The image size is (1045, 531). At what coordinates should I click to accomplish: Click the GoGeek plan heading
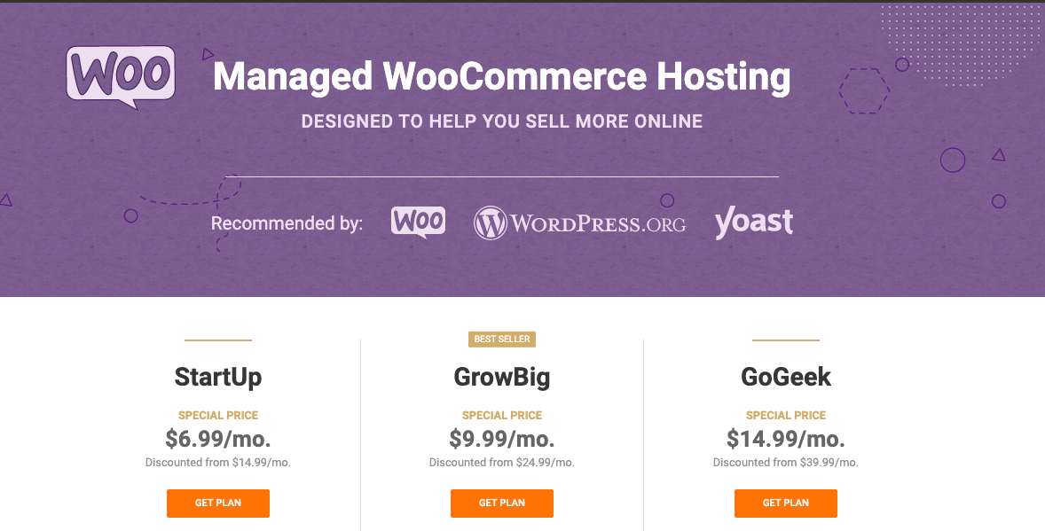[786, 377]
